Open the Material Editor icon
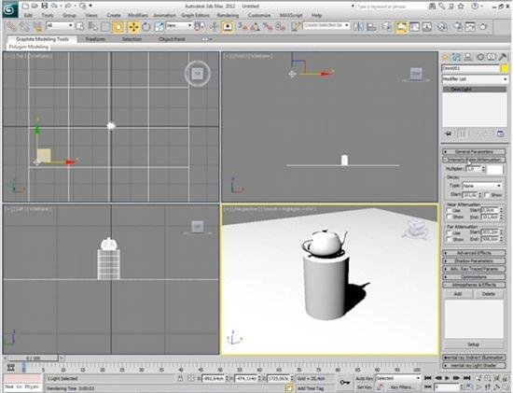513x393 pixels. click(x=442, y=26)
